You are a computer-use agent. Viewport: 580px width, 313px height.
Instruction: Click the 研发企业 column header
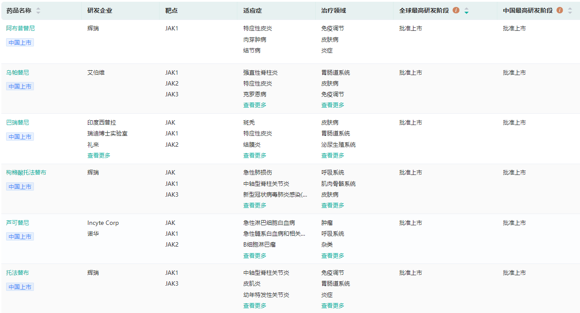[100, 10]
